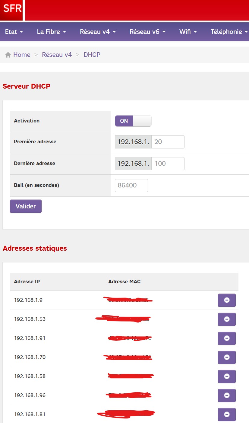
Task: Select the 192.168.1.58 IP cell
Action: pos(30,376)
